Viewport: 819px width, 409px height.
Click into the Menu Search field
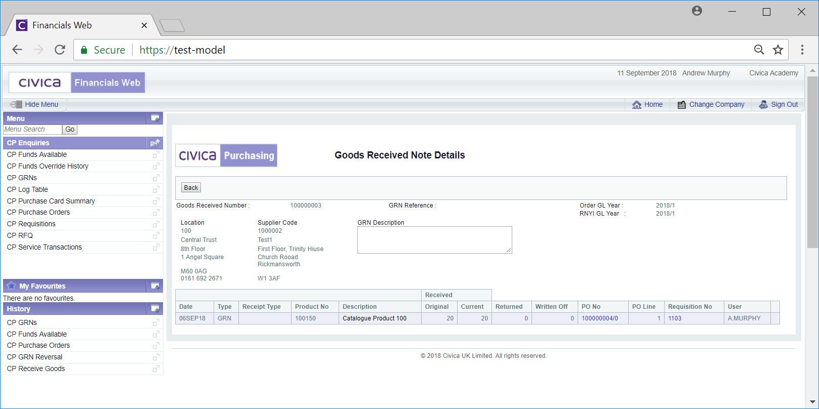click(32, 130)
